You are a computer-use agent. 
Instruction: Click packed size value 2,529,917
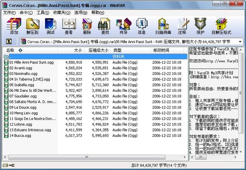point(100,107)
